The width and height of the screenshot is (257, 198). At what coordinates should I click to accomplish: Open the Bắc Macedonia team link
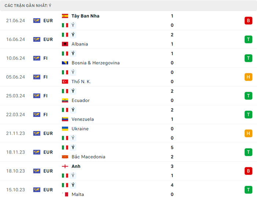click(88, 157)
